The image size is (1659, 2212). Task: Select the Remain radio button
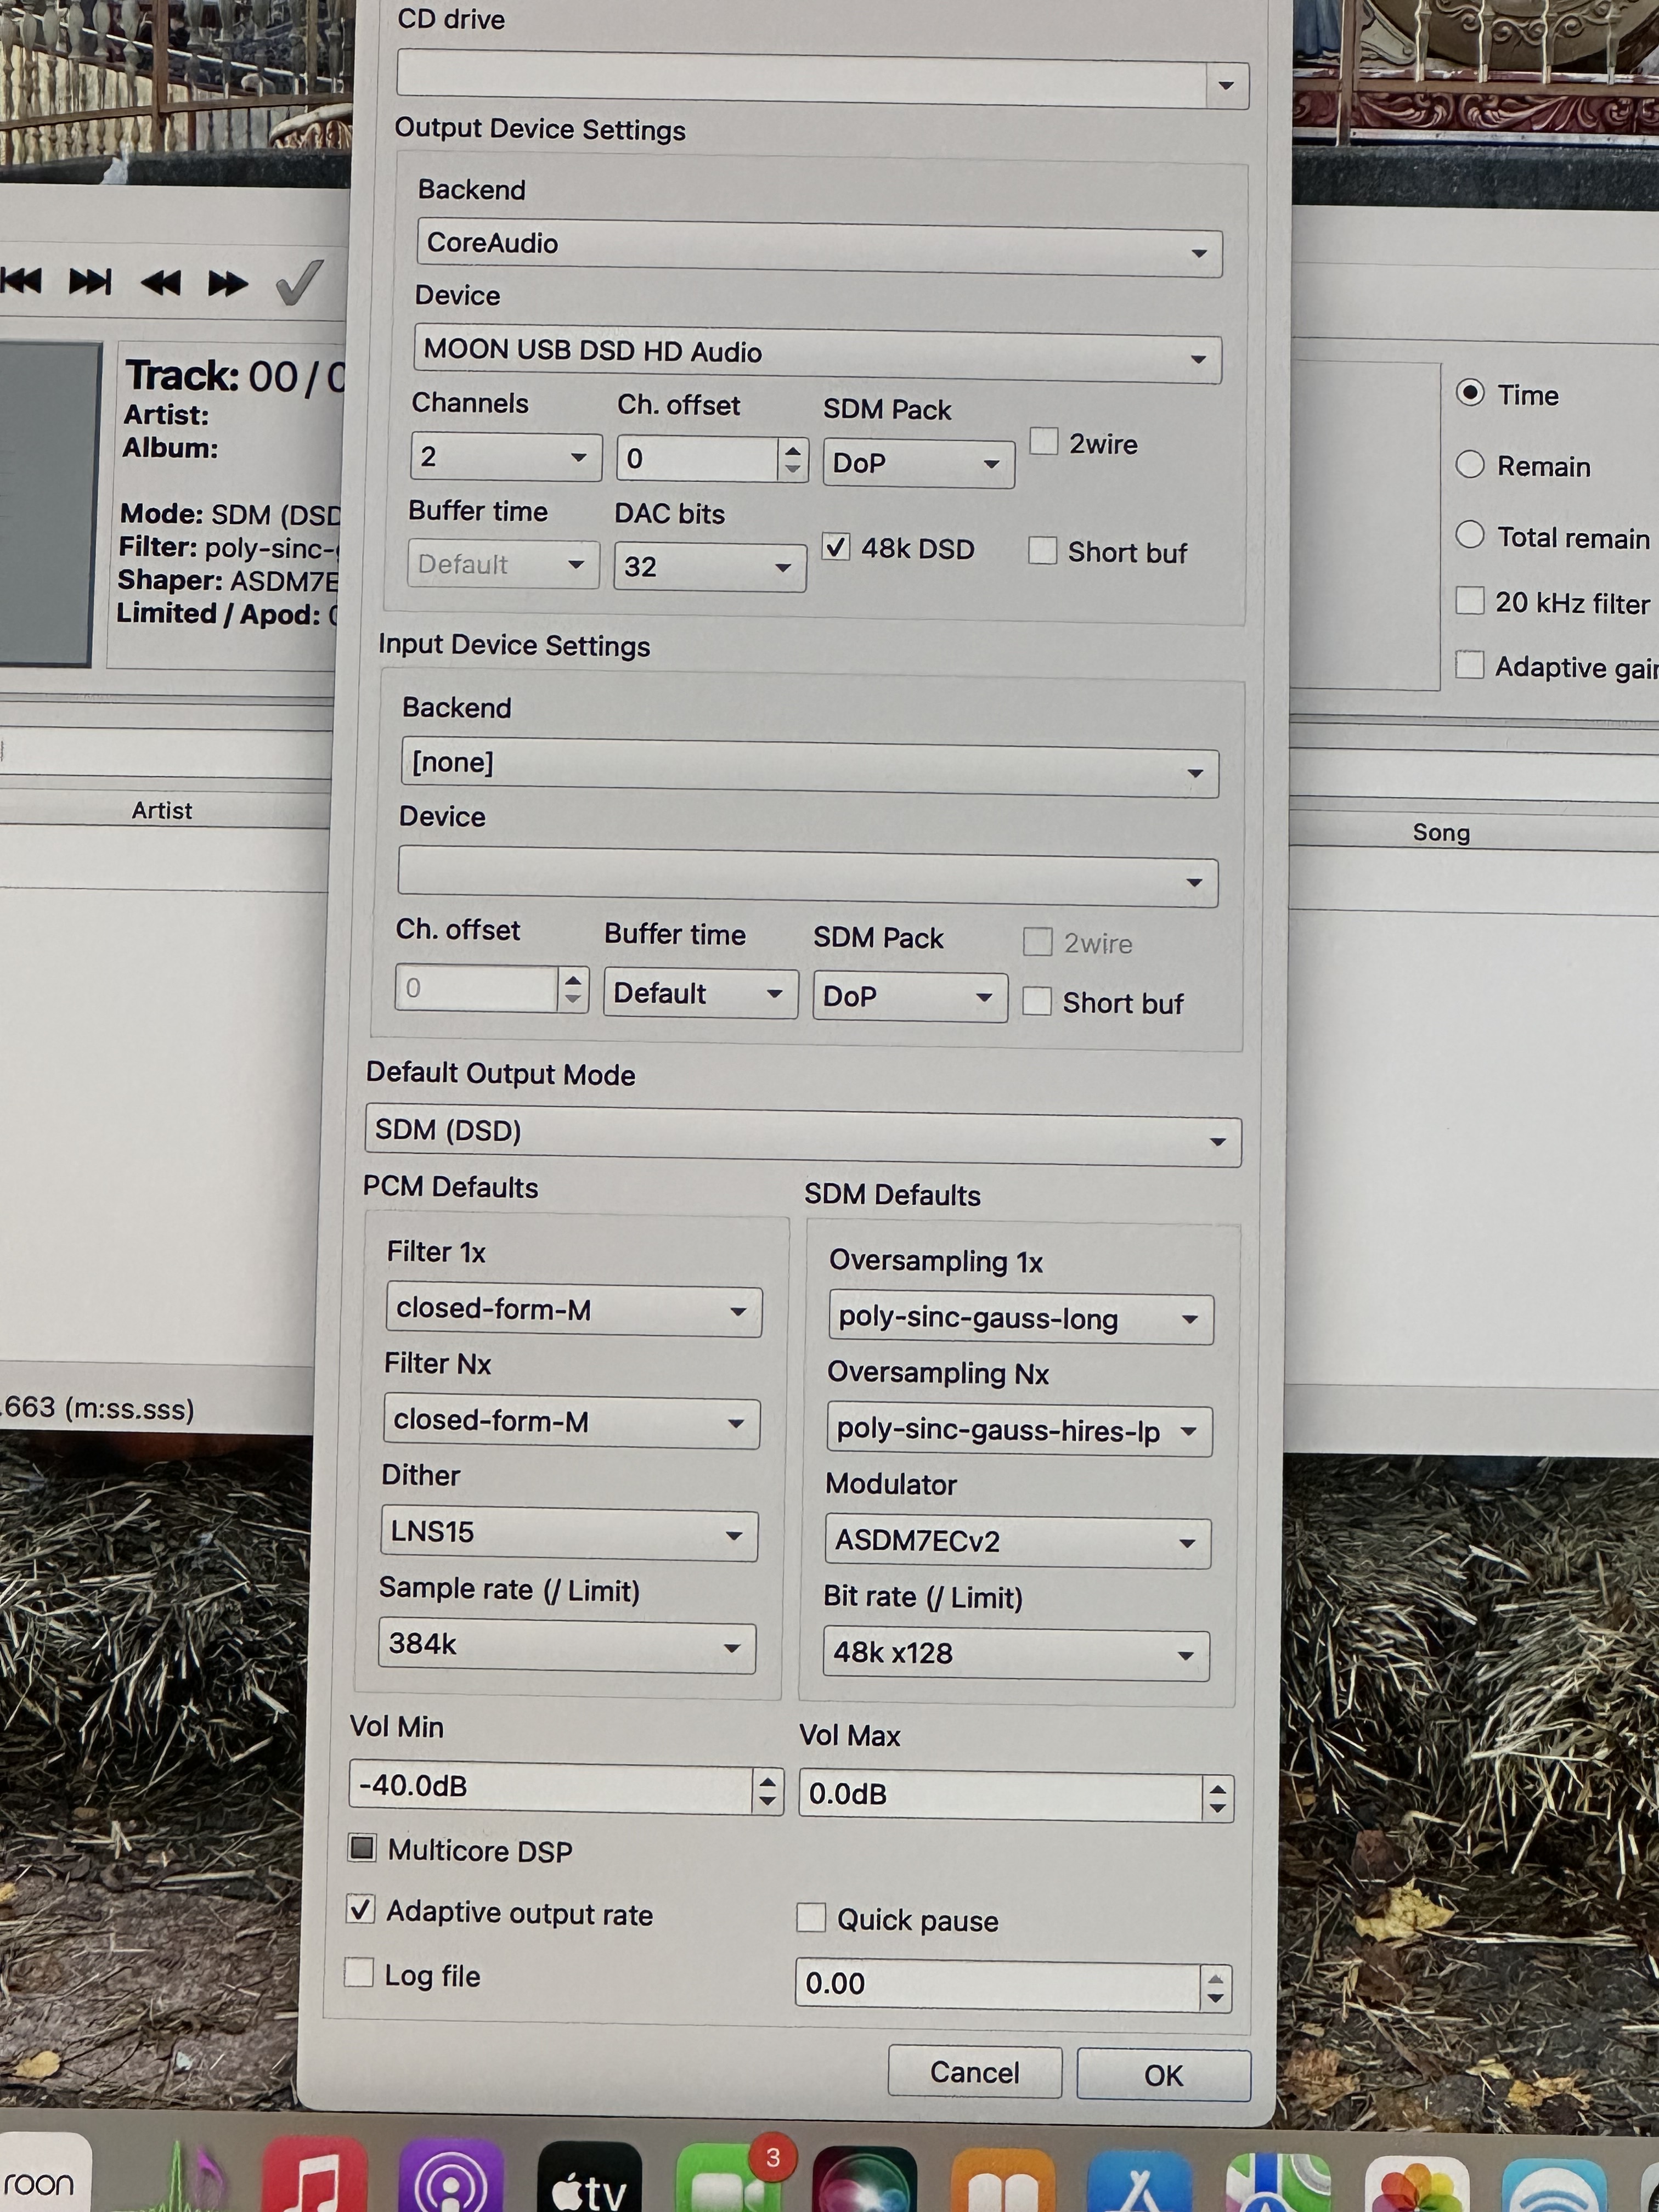(1470, 464)
